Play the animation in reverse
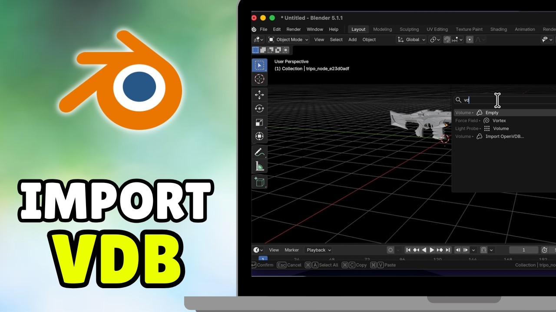This screenshot has height=312, width=556. (424, 250)
